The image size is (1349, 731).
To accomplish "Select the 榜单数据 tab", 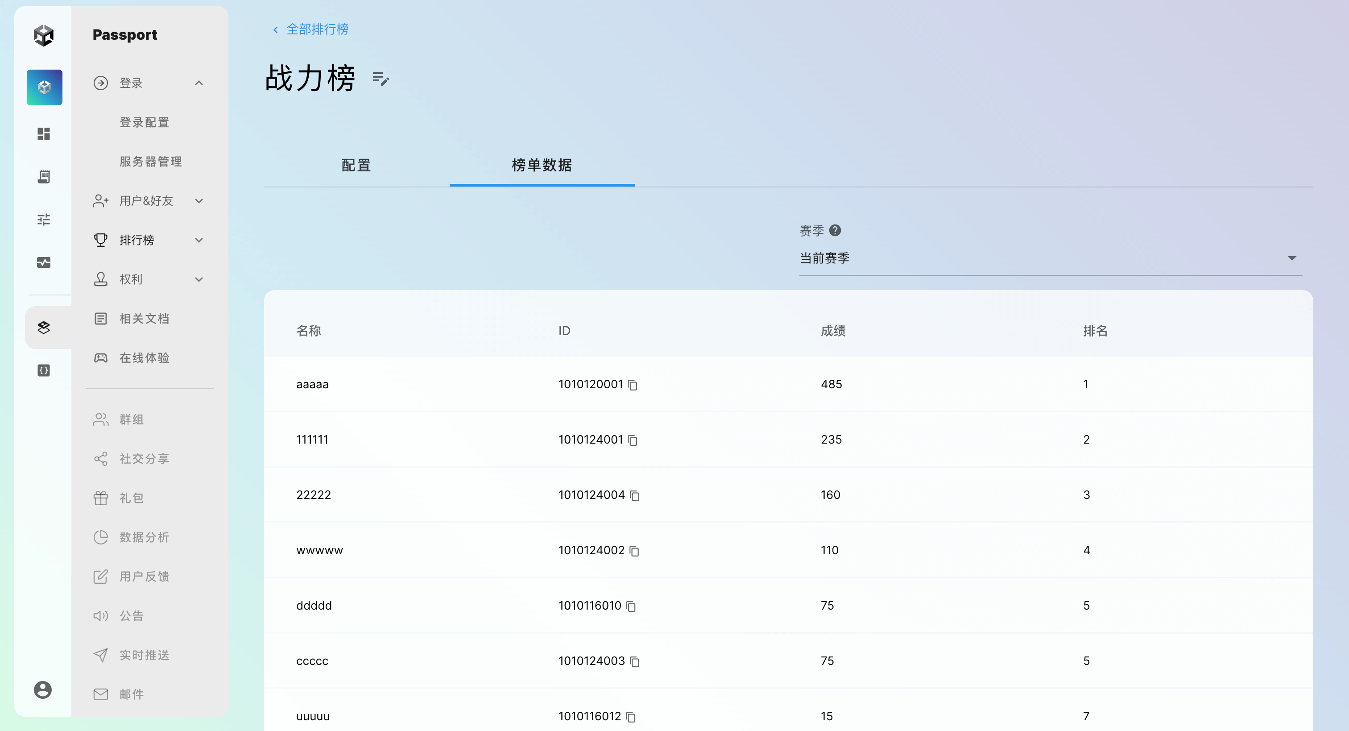I will click(x=542, y=166).
